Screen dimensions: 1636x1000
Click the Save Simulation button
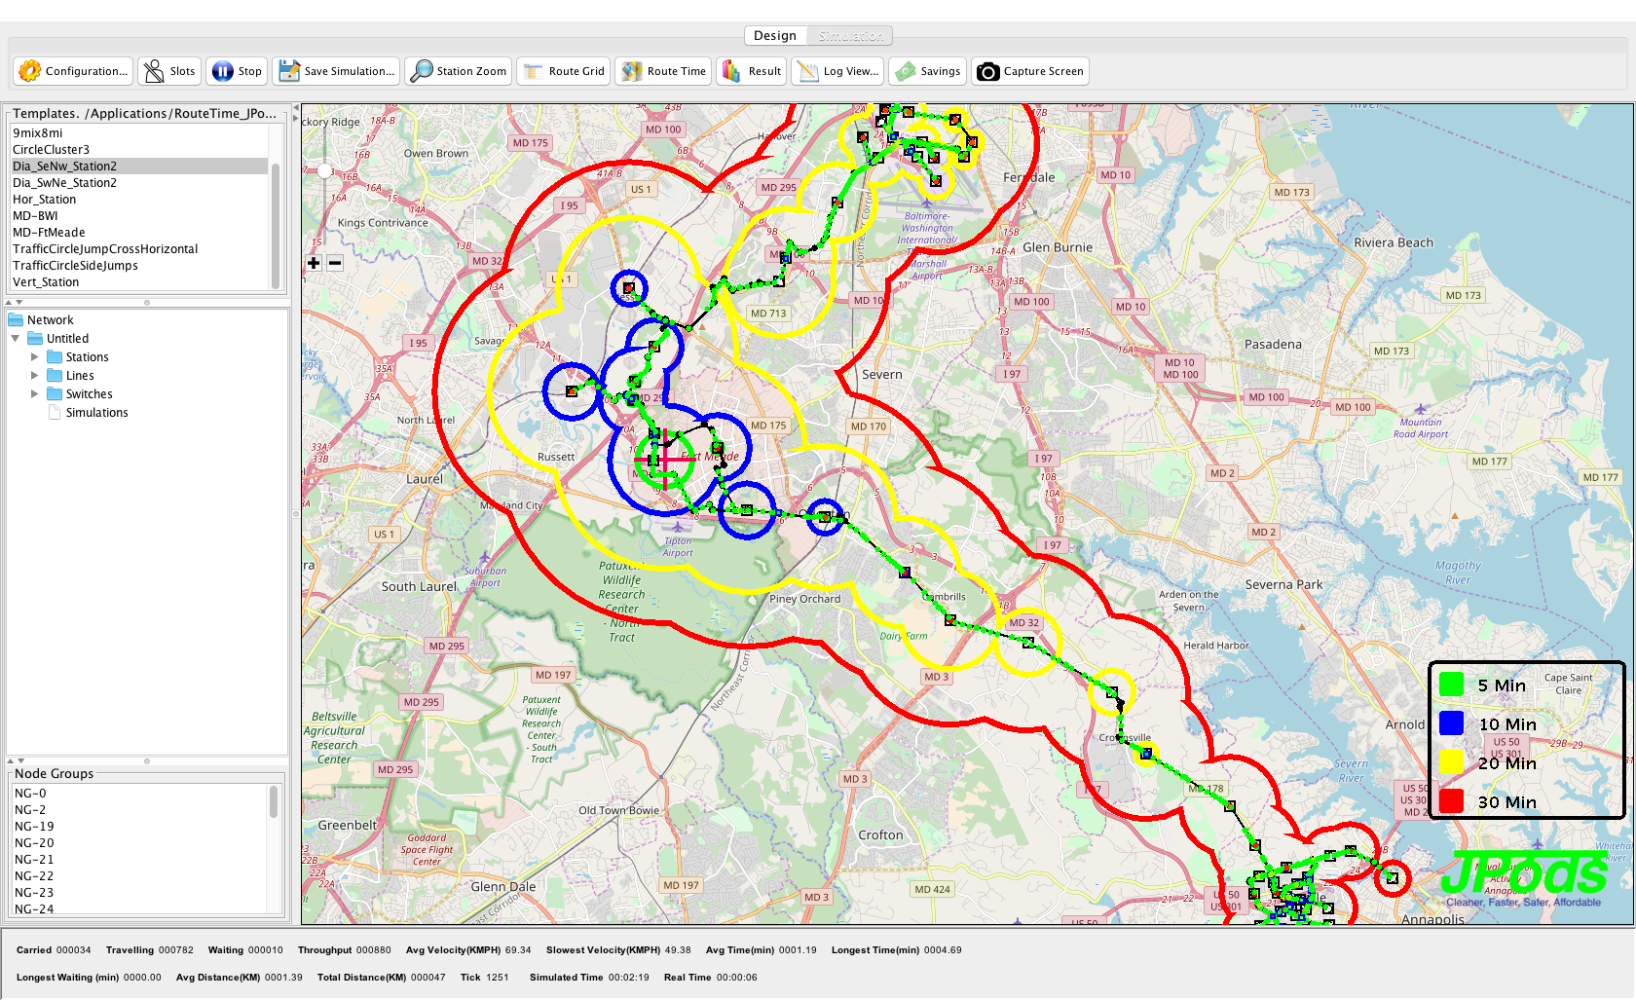pos(337,71)
